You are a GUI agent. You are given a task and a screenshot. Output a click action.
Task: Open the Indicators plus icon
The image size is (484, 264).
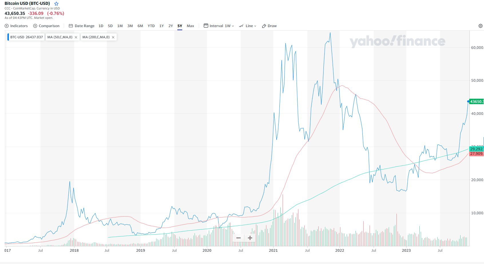click(7, 26)
